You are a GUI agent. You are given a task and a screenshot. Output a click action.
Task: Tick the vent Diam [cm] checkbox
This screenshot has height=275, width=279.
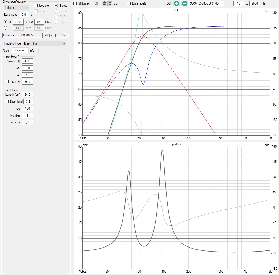(x=7, y=101)
